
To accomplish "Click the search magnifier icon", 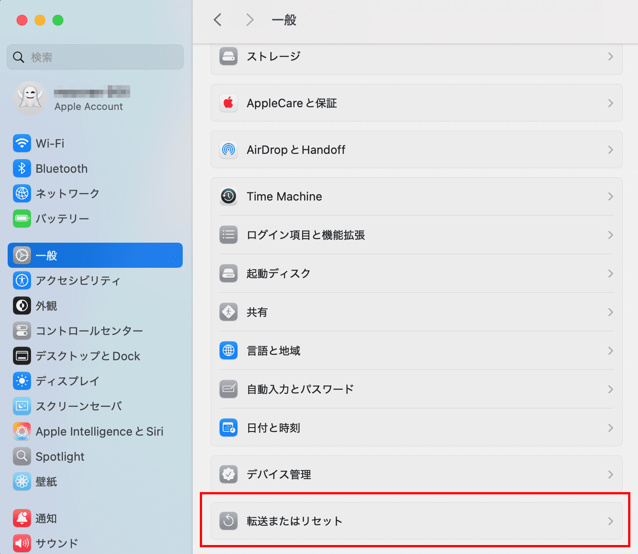I will coord(18,57).
